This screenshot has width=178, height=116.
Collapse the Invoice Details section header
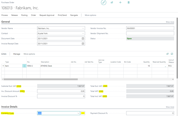[x=9, y=107]
